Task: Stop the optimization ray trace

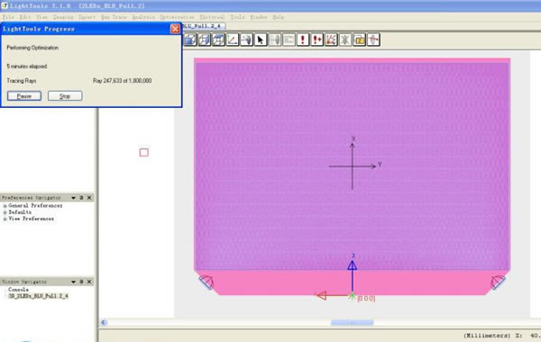Action: pyautogui.click(x=65, y=96)
